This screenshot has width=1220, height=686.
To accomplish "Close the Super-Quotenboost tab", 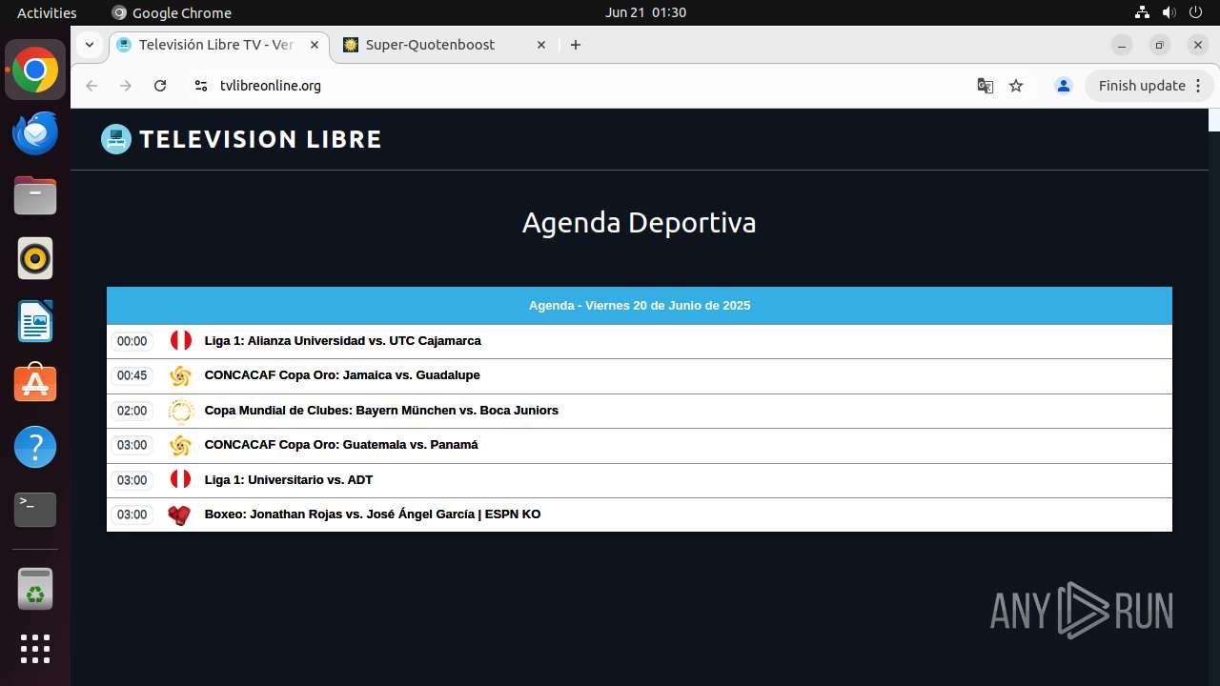I will click(x=541, y=45).
